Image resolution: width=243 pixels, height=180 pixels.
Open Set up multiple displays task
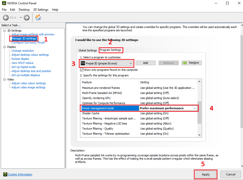[26, 75]
